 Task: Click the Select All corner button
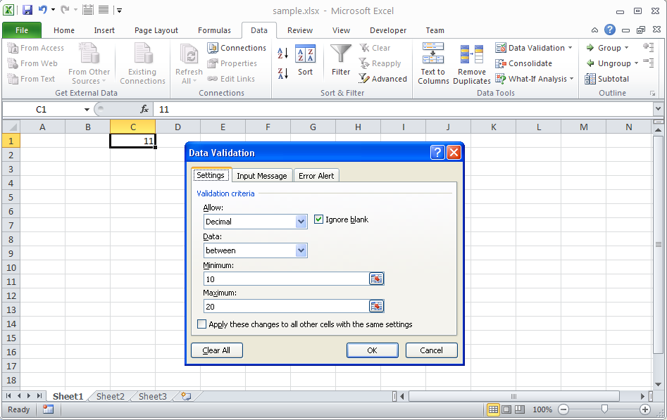[x=11, y=127]
